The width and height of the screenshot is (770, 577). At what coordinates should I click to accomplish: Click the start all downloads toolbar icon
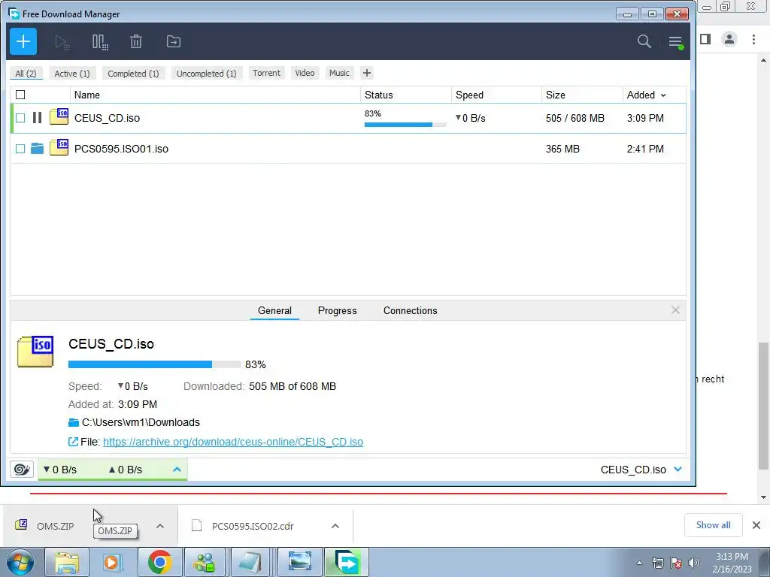pos(62,42)
